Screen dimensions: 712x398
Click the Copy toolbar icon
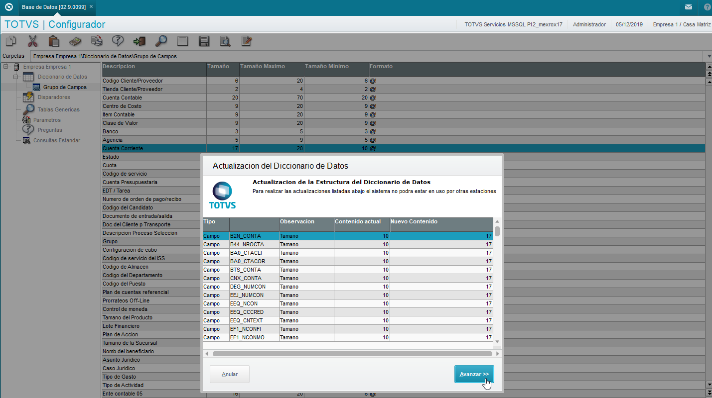click(x=11, y=41)
